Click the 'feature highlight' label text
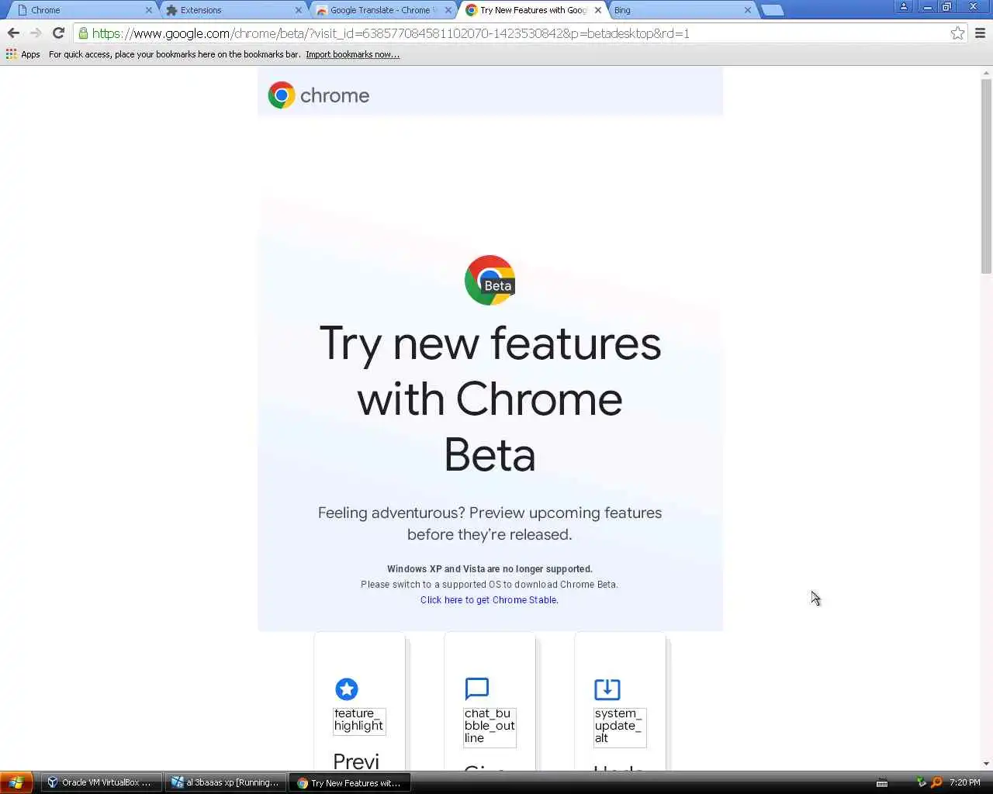This screenshot has width=993, height=794. pos(358,720)
